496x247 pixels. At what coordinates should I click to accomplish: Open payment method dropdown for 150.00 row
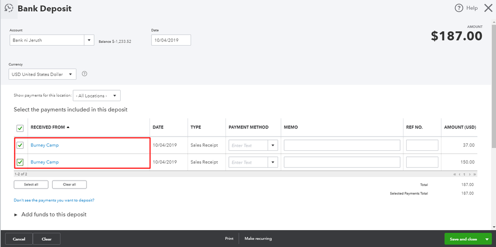click(x=273, y=162)
